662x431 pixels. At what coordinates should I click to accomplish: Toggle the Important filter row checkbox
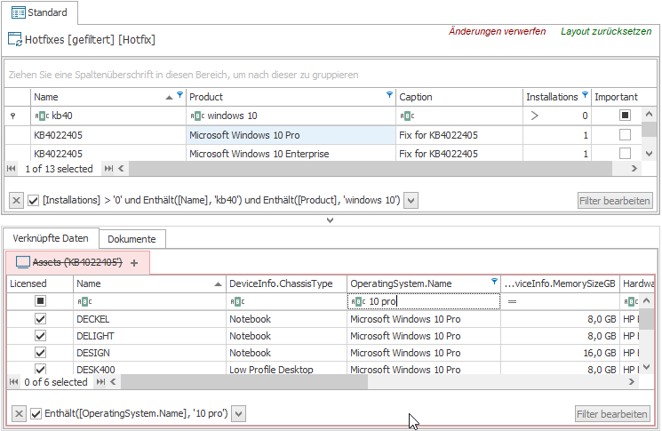tap(625, 115)
